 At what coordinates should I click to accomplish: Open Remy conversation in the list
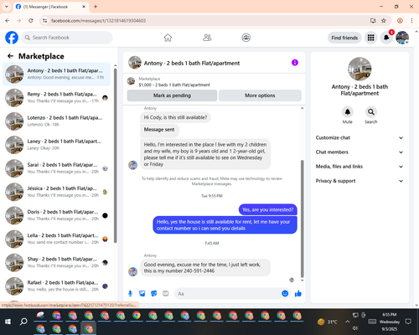pyautogui.click(x=56, y=97)
